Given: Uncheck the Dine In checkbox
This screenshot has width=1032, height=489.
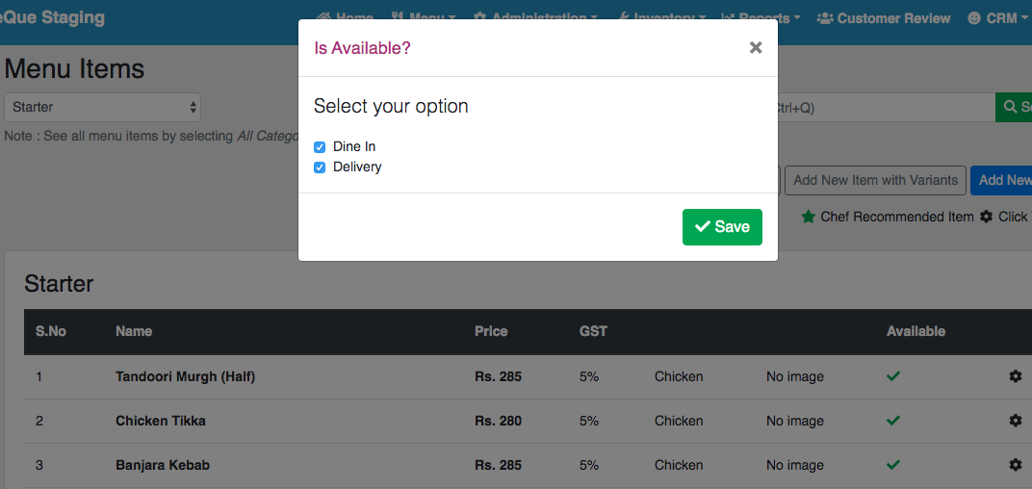Looking at the screenshot, I should tap(320, 147).
